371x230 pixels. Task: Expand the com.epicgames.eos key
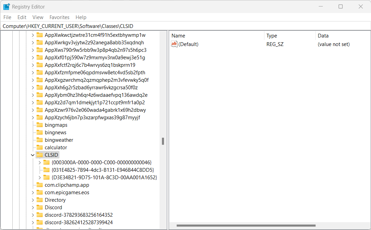point(33,193)
